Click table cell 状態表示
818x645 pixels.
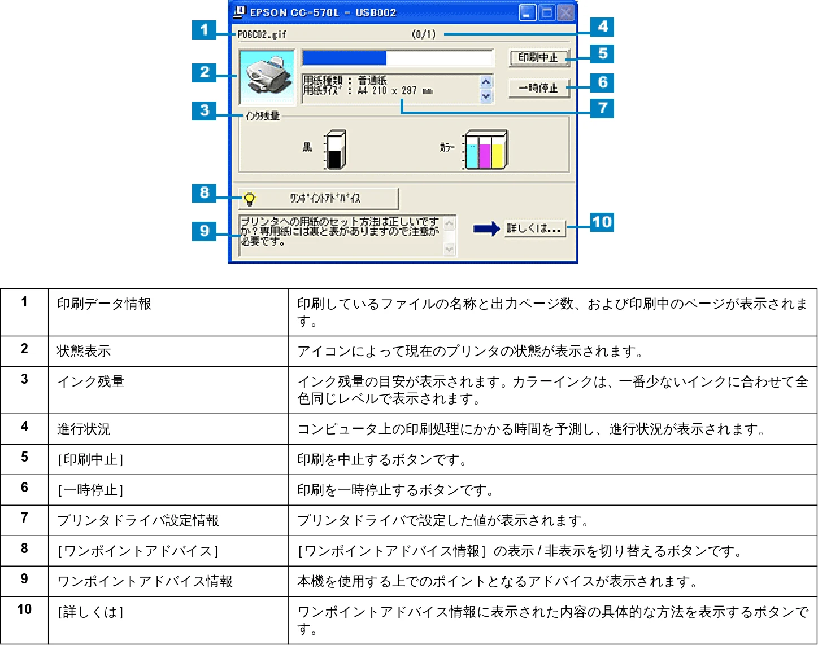(x=168, y=352)
